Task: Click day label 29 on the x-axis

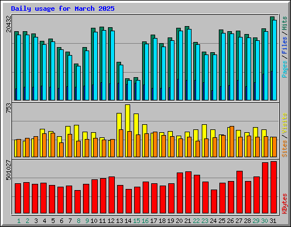Action: [256, 221]
